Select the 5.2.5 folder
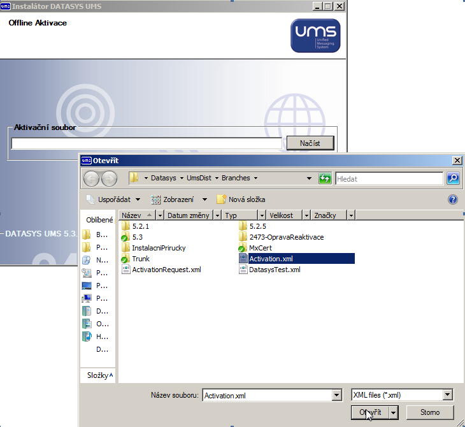Viewport: 465px width, 427px height. coord(252,226)
